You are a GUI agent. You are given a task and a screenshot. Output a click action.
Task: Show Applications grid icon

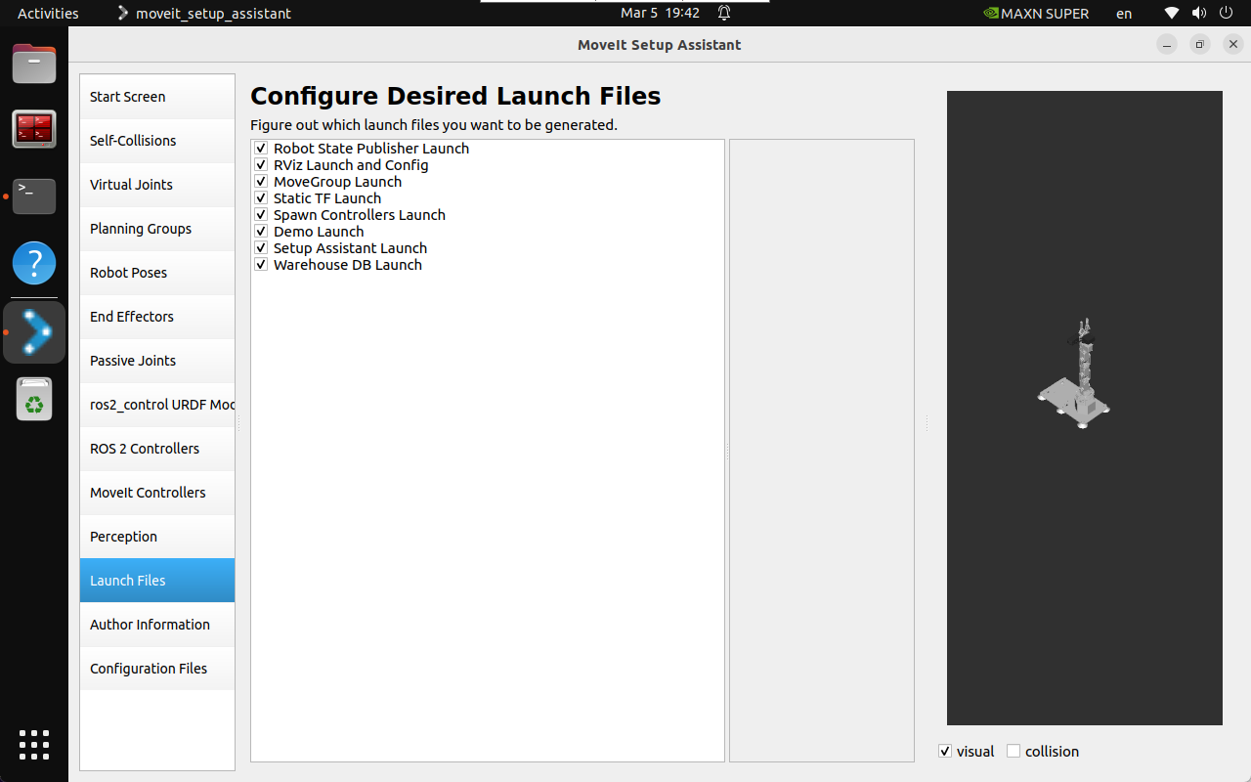pos(34,745)
